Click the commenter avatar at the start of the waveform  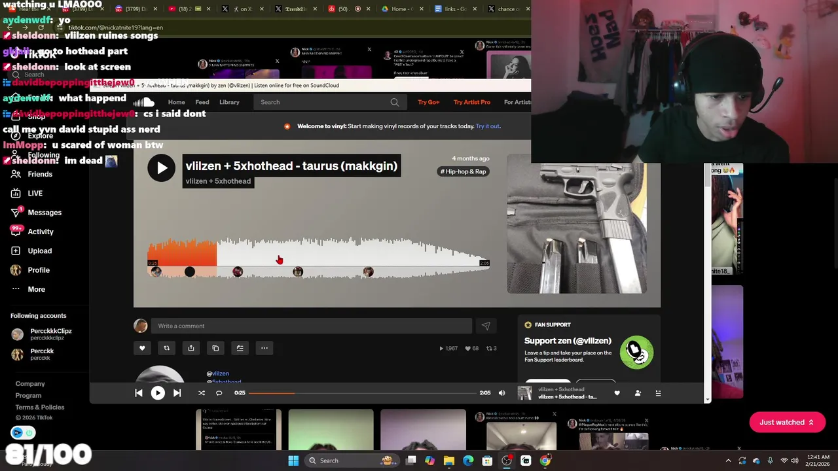(x=156, y=271)
